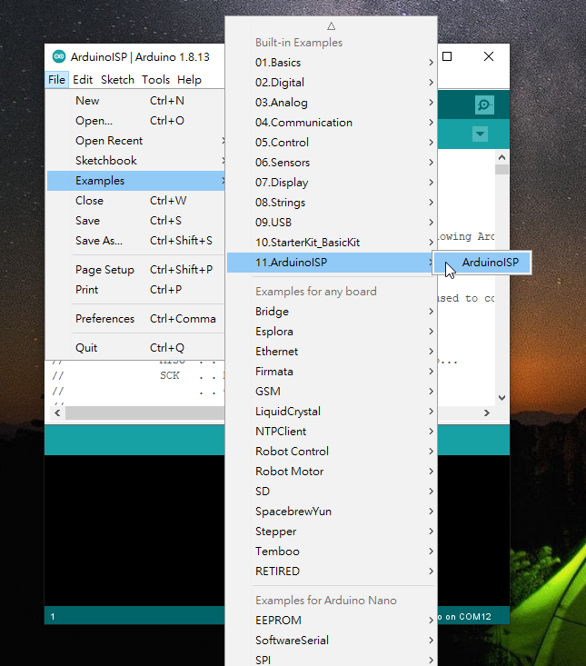Maximize the Arduino IDE window
Viewport: 586px width, 666px height.
(x=447, y=56)
